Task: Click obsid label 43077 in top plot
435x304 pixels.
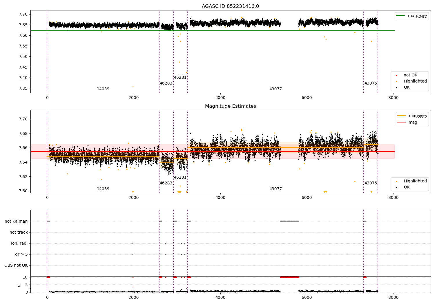Action: [x=275, y=89]
